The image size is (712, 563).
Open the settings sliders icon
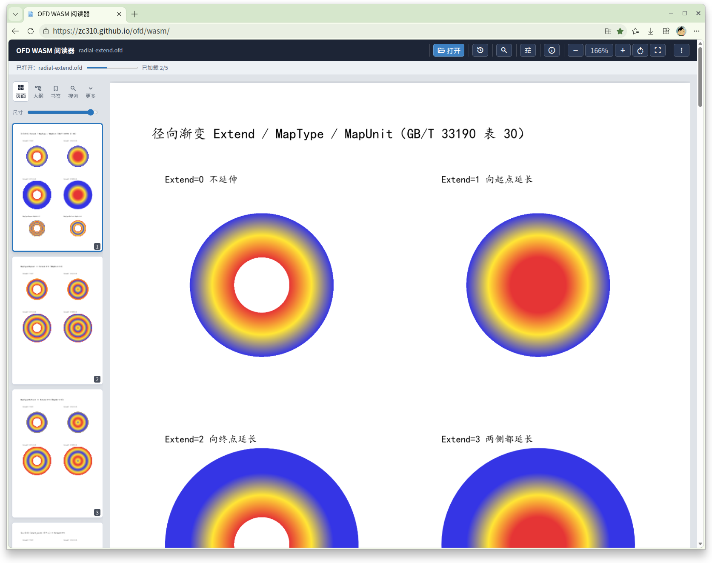[x=528, y=50]
